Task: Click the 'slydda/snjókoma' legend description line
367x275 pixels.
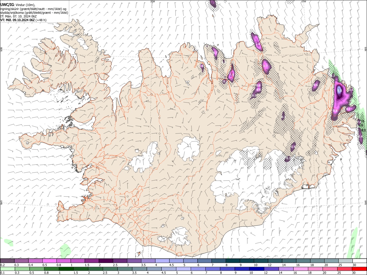Action: point(34,13)
